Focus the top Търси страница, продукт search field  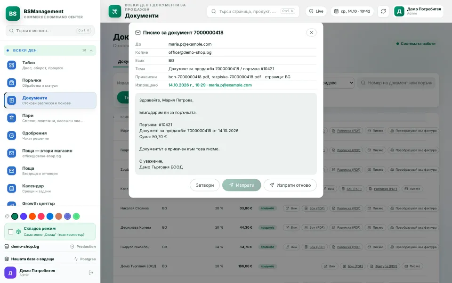point(253,11)
